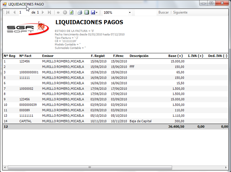Minimize the Liquidaciones Pago window

point(204,3)
